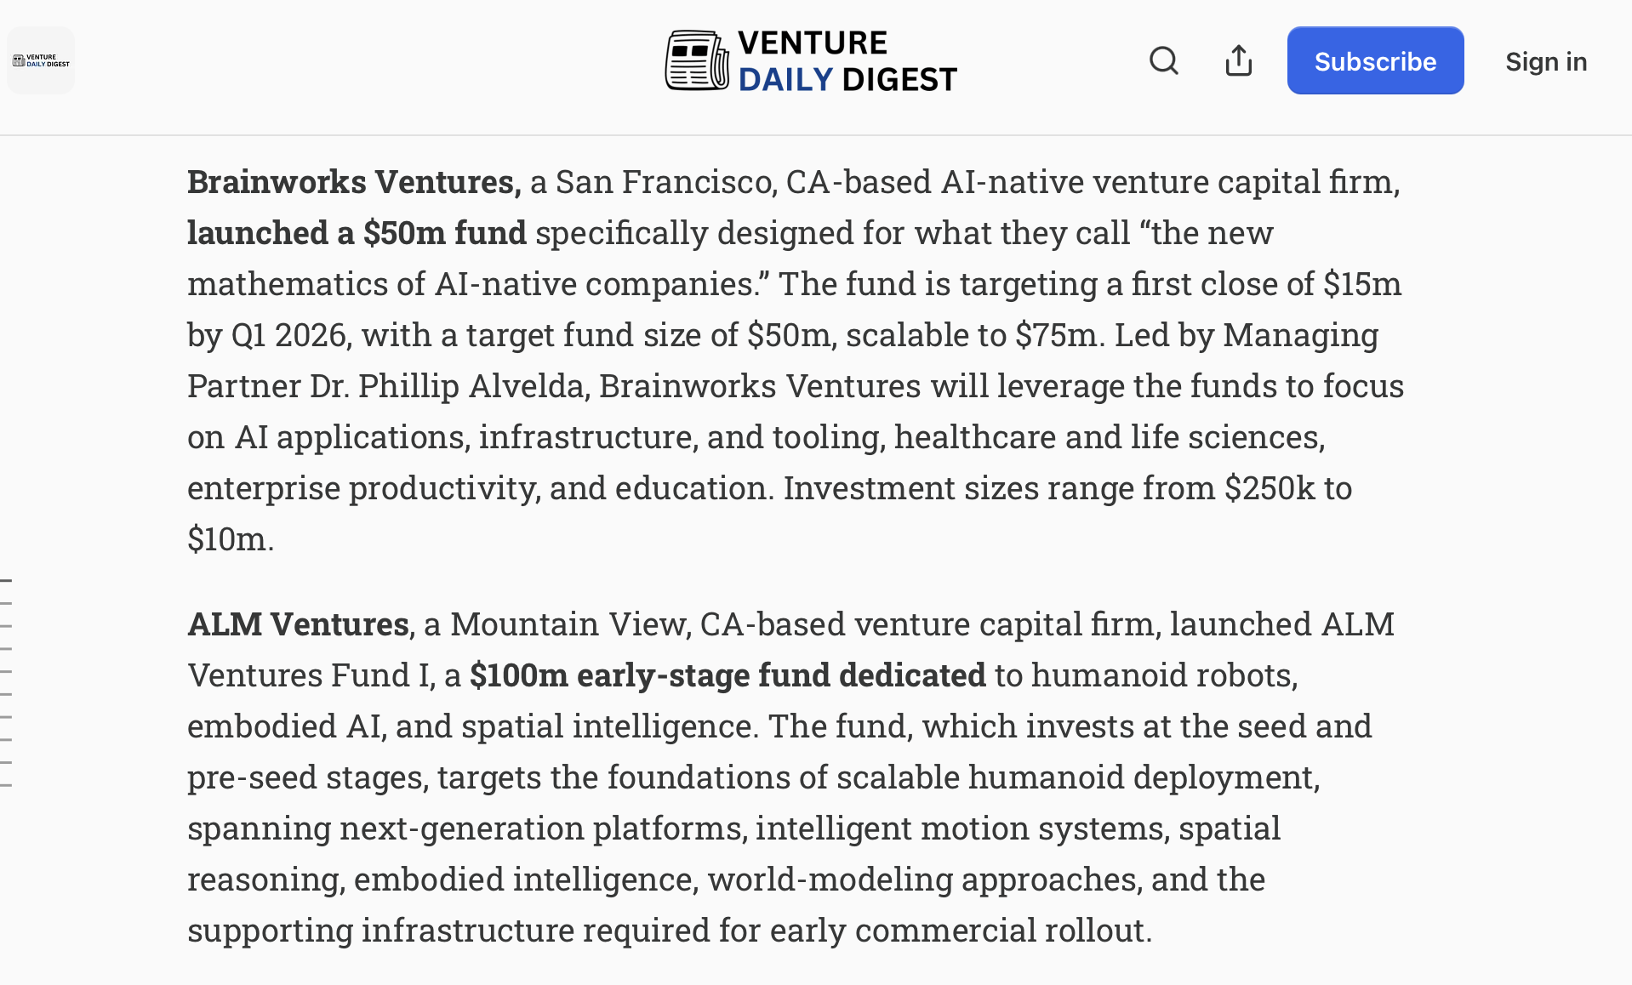The image size is (1632, 985).
Task: Click the section markers on the left edge
Action: (7, 680)
